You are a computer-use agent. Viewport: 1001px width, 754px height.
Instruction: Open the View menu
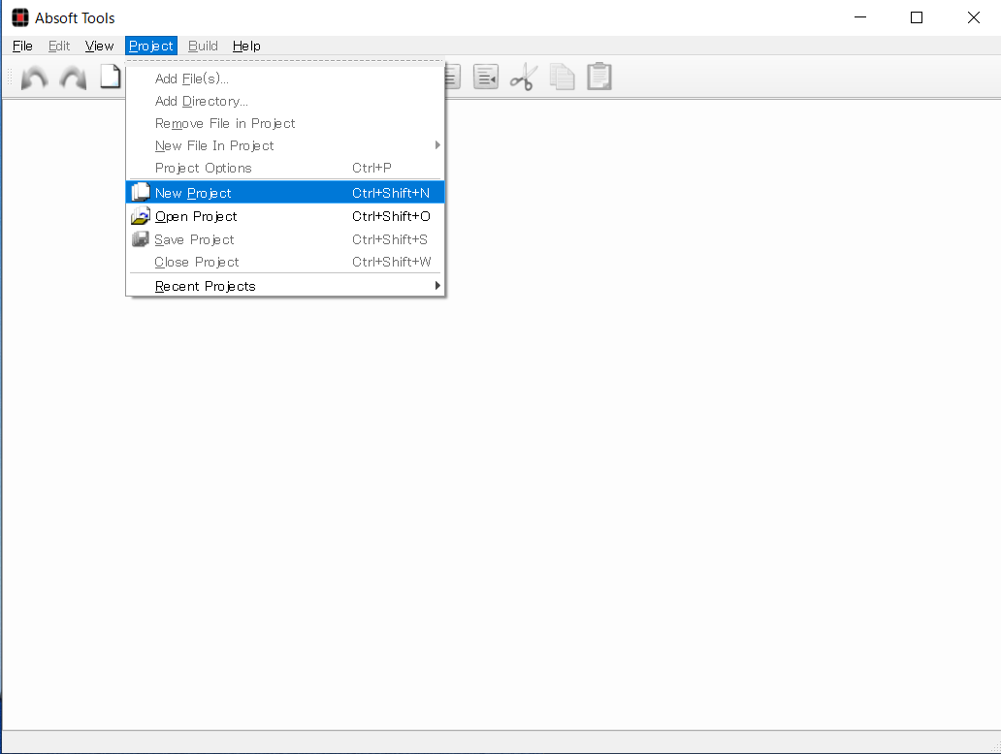click(99, 46)
